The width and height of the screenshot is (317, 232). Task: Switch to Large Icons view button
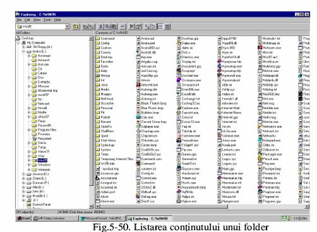(147, 26)
